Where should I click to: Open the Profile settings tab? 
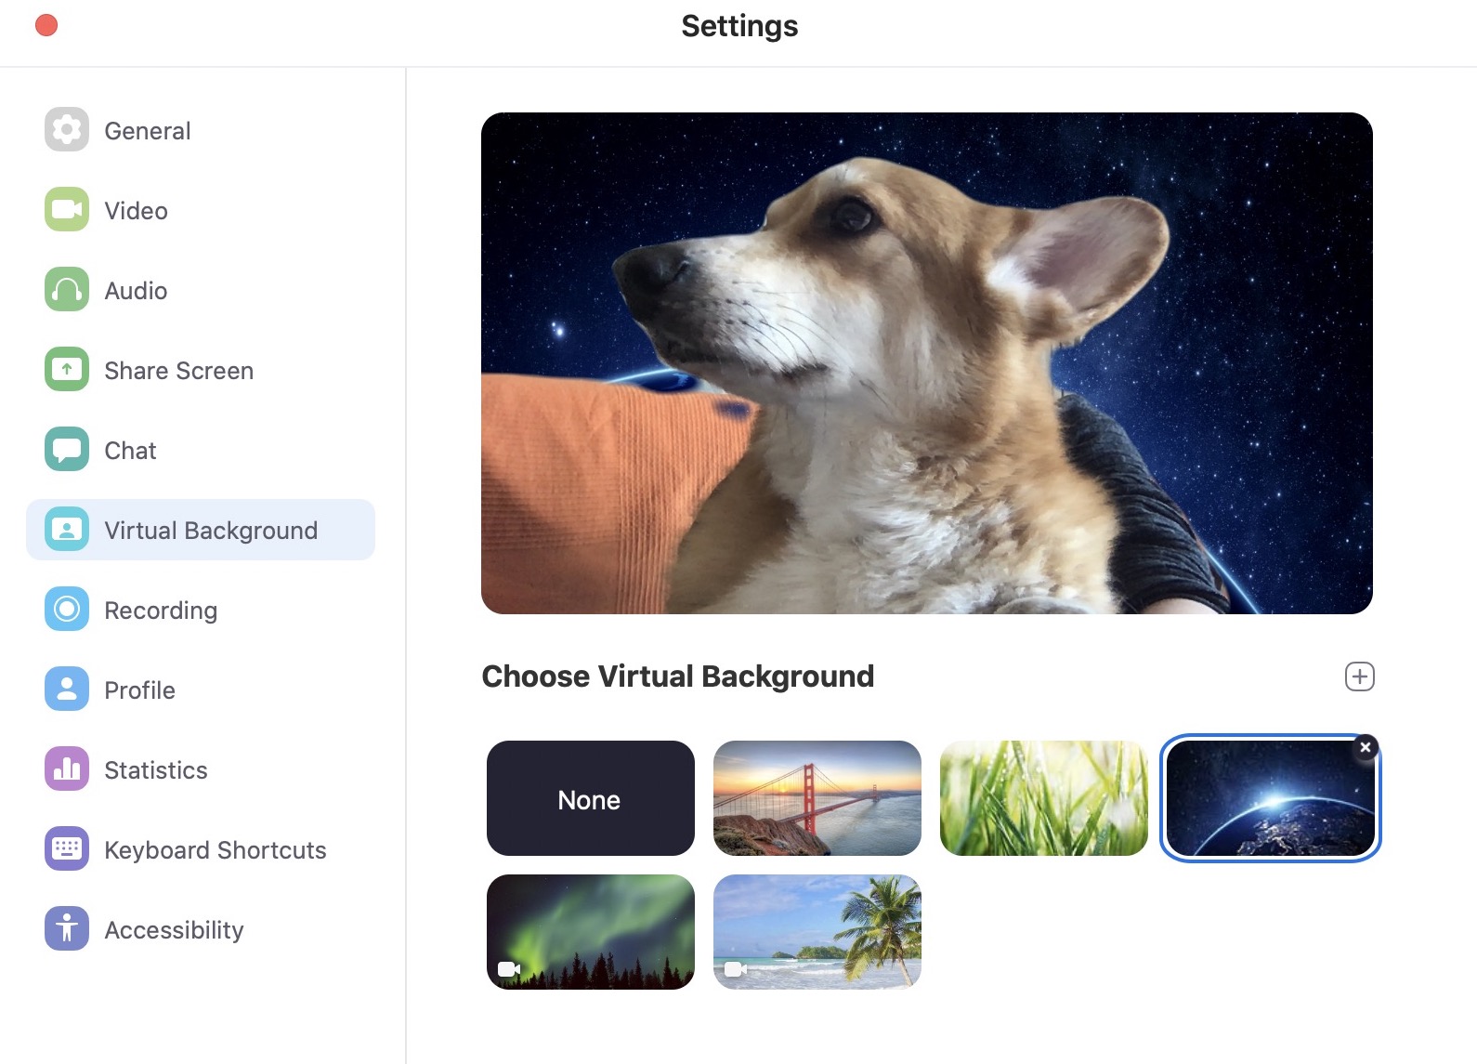139,690
